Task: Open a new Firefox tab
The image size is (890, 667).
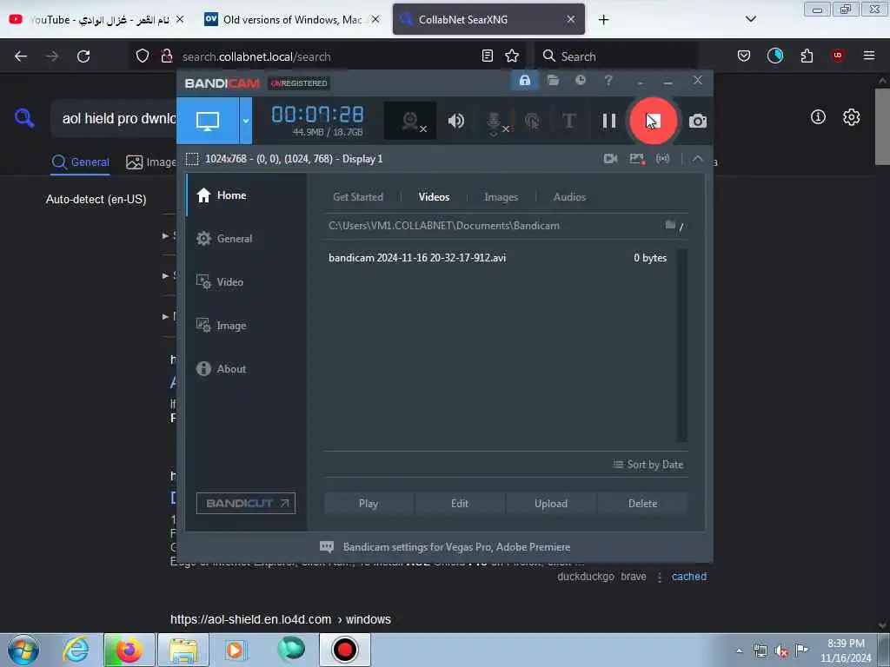Action: [604, 20]
